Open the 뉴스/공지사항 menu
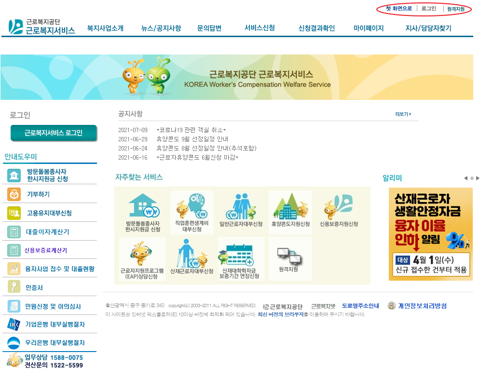480x380 pixels. (161, 28)
